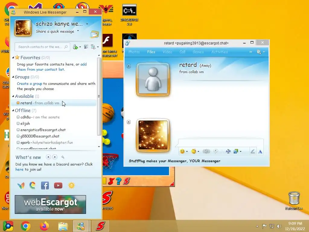The width and height of the screenshot is (309, 232).
Task: Click the What's new wrench options icon
Action: point(63,157)
